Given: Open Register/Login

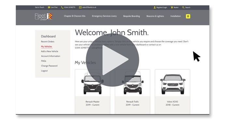Looking at the screenshot, I should point(161,7).
